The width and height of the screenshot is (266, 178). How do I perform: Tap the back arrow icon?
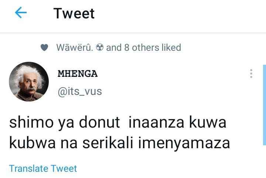[21, 13]
